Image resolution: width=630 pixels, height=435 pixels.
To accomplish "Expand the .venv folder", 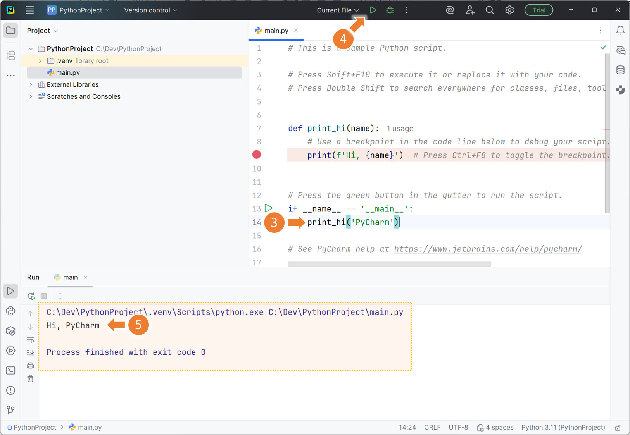I will coord(40,61).
